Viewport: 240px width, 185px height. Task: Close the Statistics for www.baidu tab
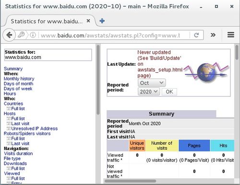[88, 21]
